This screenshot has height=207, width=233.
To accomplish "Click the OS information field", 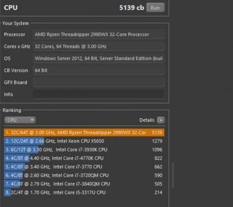I will coord(99,58).
